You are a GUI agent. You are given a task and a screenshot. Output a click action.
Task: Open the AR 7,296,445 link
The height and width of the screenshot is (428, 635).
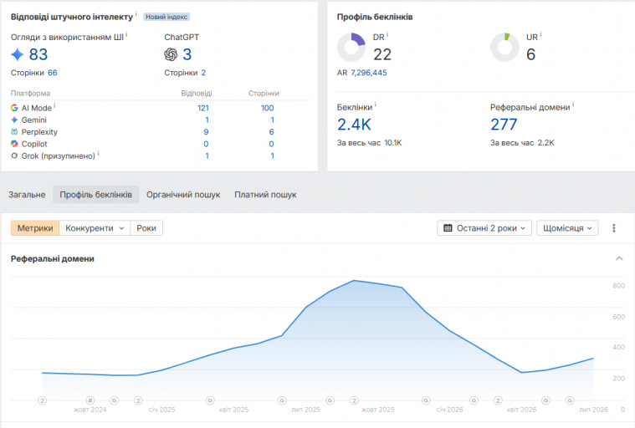[368, 73]
